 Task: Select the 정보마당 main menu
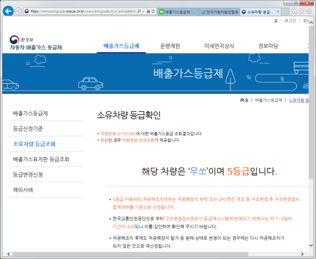click(268, 46)
